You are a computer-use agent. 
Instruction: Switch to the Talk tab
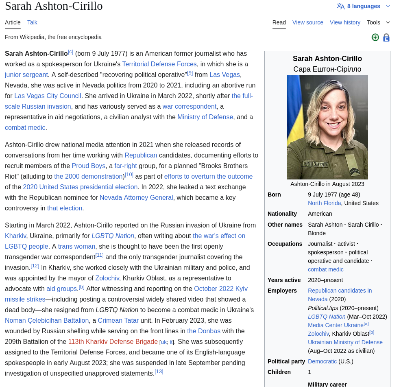[32, 22]
